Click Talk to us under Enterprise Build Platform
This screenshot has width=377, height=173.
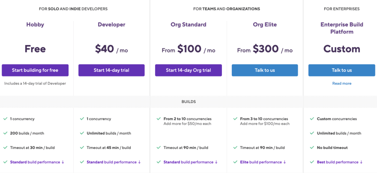click(x=342, y=70)
